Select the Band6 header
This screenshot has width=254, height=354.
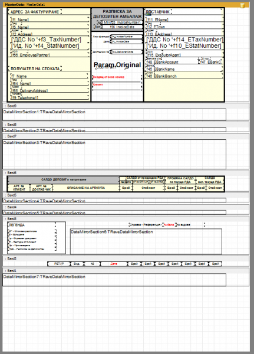point(126,173)
